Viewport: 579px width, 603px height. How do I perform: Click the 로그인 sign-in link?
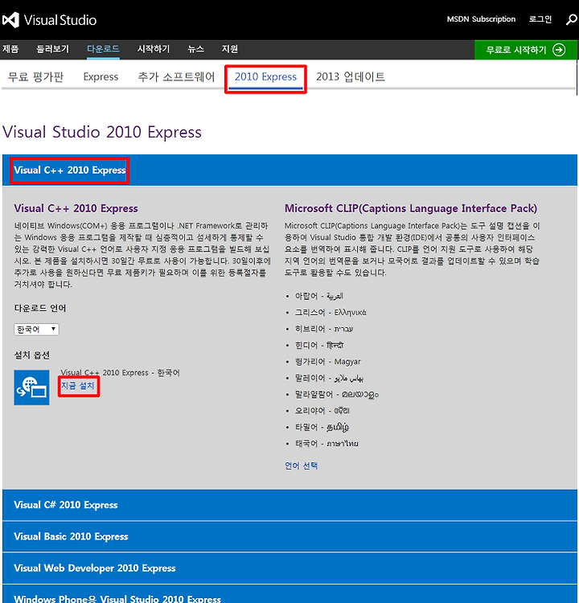click(540, 19)
